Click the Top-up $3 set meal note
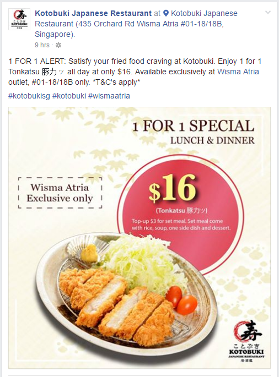The image size is (279, 377). coord(181,225)
